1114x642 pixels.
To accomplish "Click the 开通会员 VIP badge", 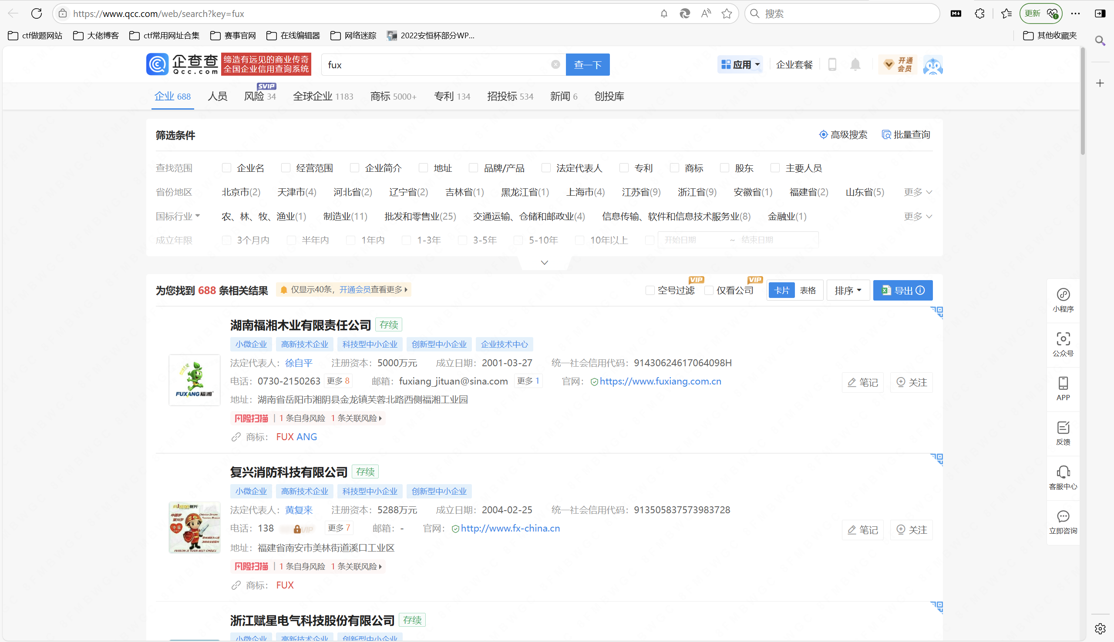I will pos(897,65).
